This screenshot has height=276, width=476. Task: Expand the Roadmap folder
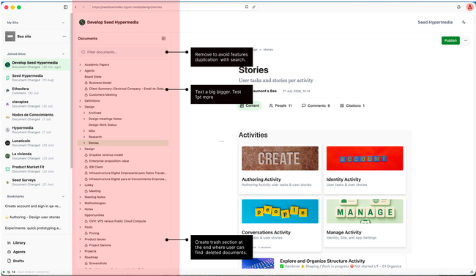click(x=81, y=257)
